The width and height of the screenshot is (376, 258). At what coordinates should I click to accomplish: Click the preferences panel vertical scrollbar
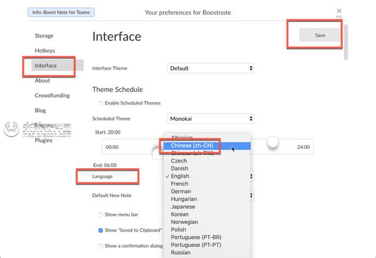point(345,42)
